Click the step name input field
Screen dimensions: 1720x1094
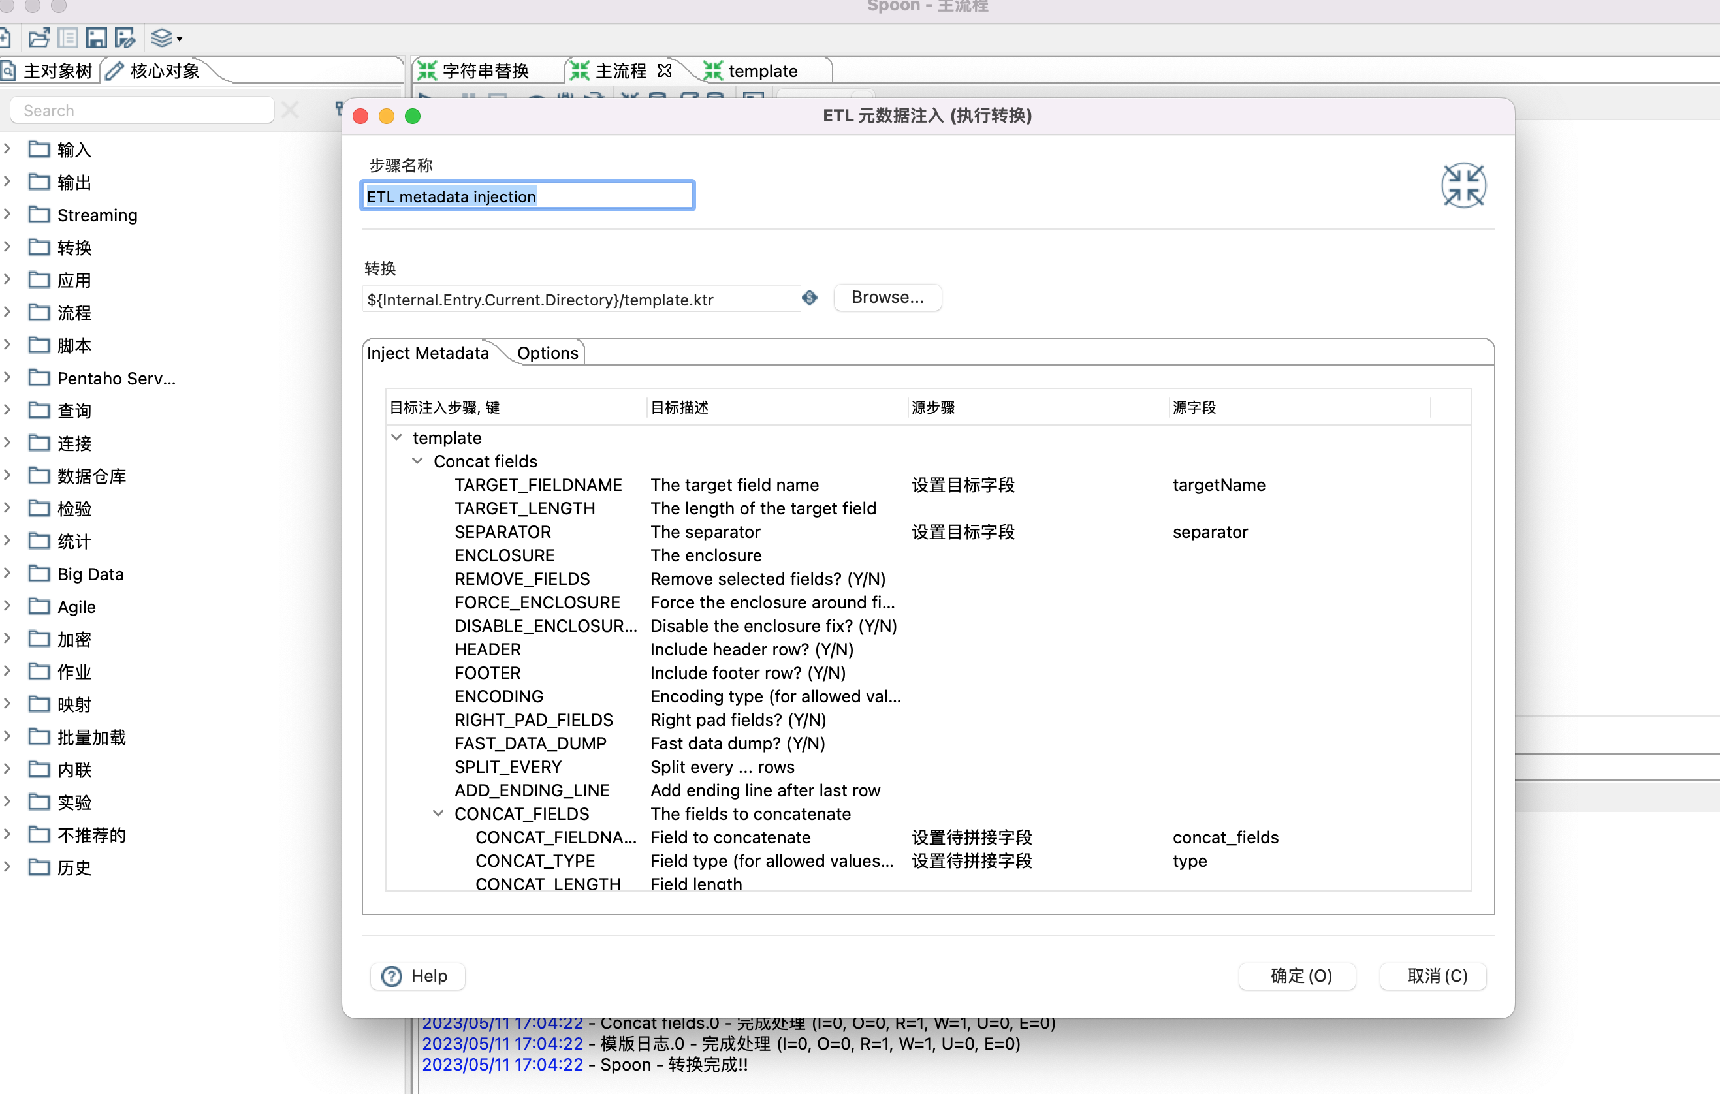[527, 196]
